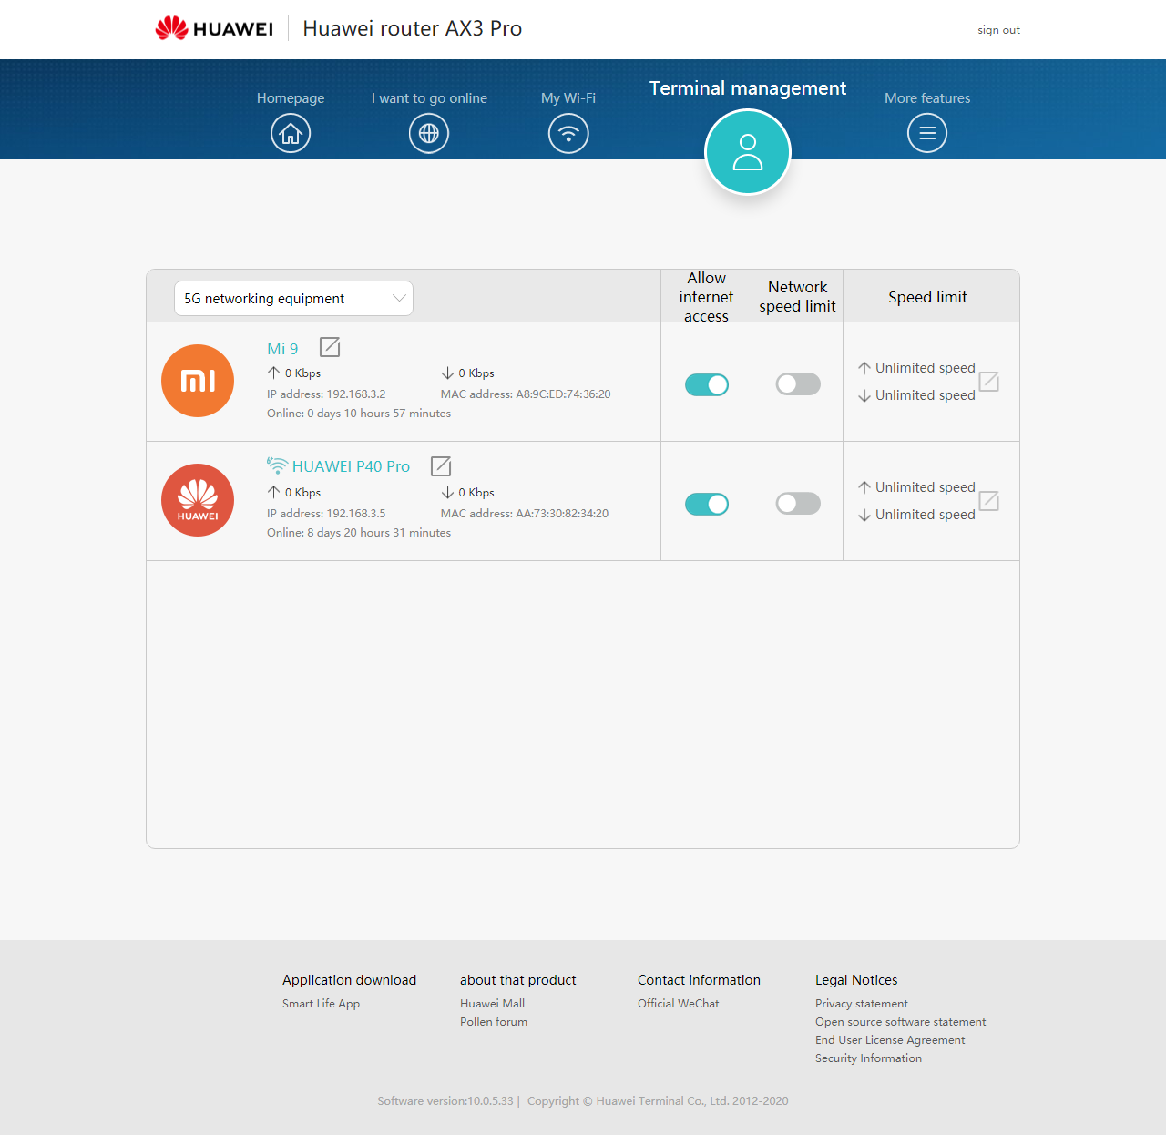Click the Contact information footer heading
Image resolution: width=1166 pixels, height=1135 pixels.
699,980
